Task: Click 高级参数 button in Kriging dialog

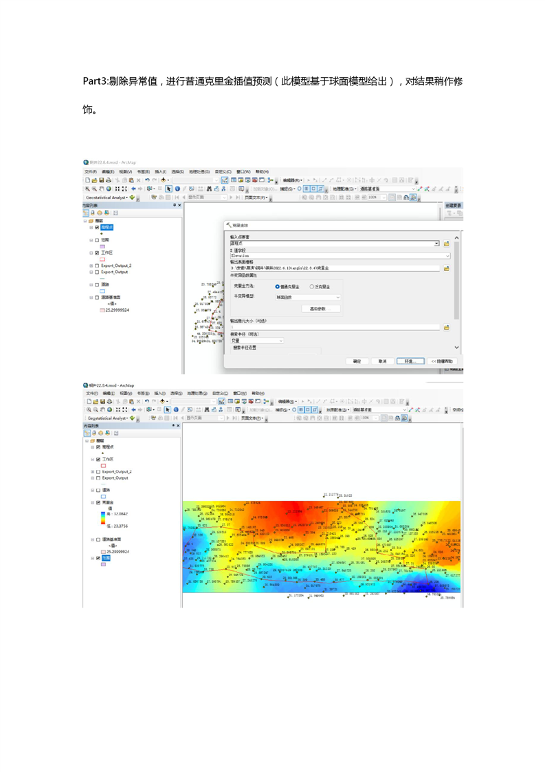Action: [x=320, y=309]
